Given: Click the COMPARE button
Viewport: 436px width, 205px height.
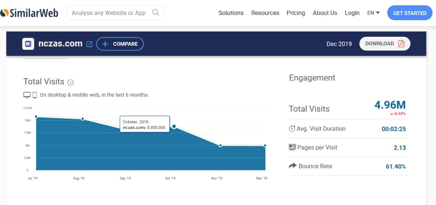Looking at the screenshot, I should click(120, 44).
